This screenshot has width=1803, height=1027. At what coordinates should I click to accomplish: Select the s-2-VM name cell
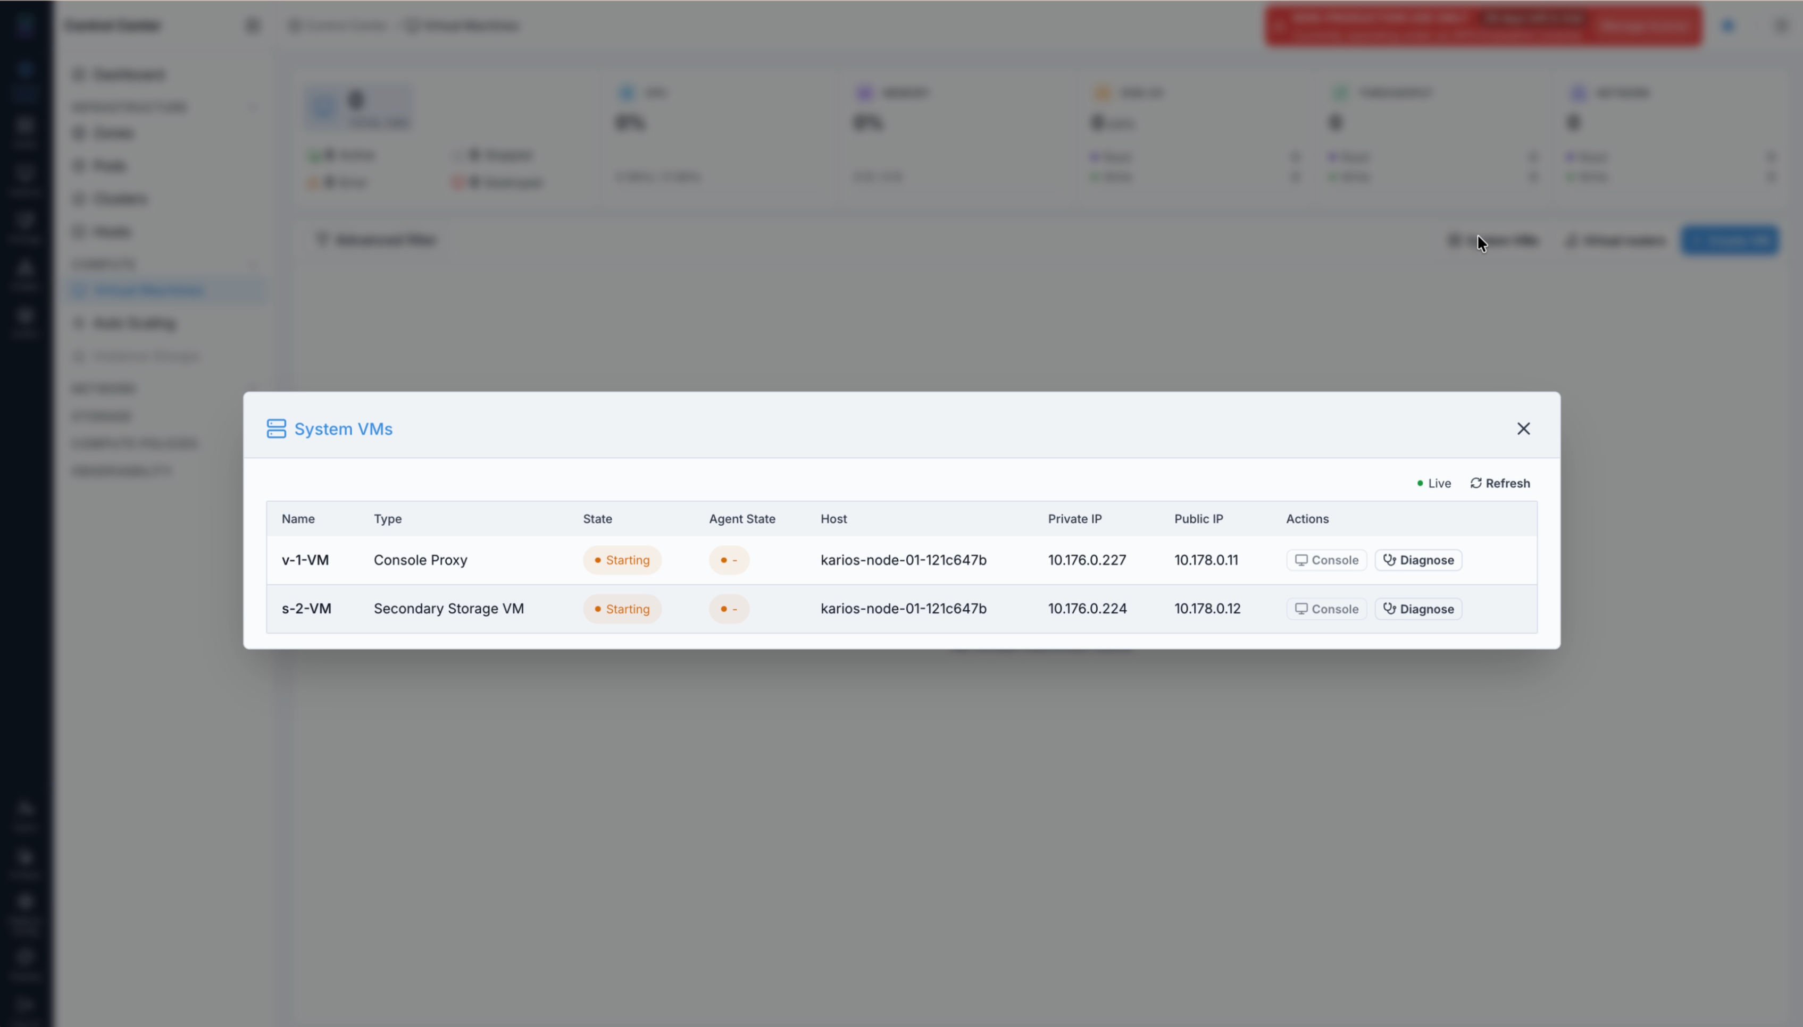[306, 609]
